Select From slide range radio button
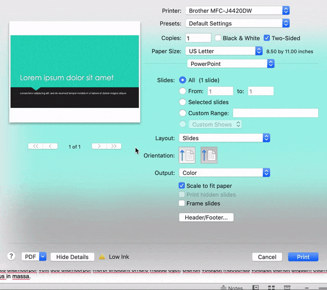 183,91
